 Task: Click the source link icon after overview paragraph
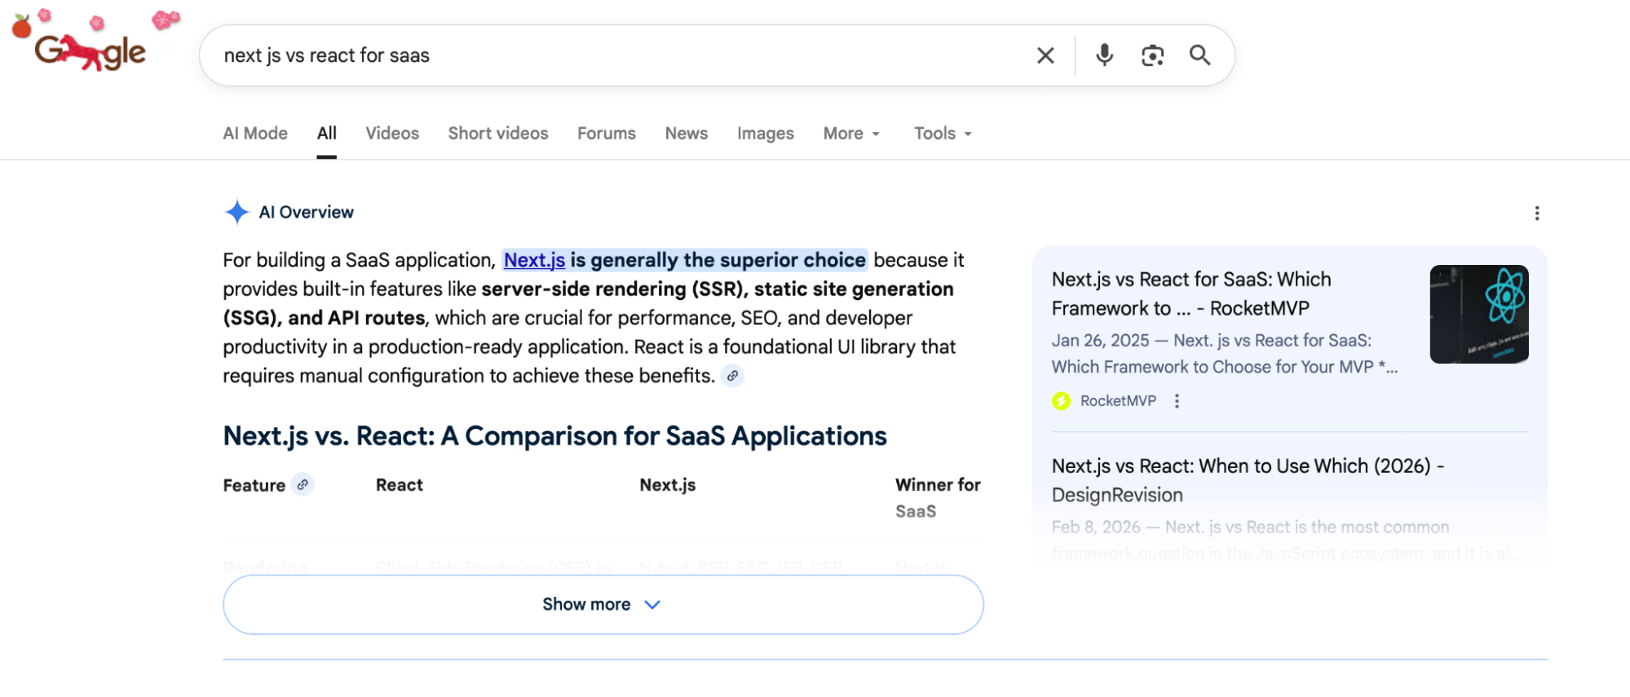pyautogui.click(x=732, y=376)
